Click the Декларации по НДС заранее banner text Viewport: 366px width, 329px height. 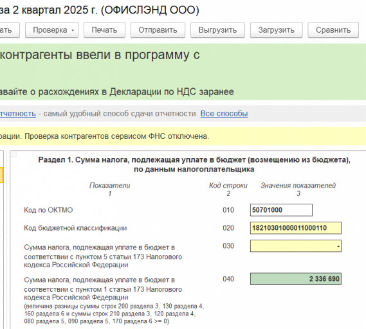[x=117, y=92]
